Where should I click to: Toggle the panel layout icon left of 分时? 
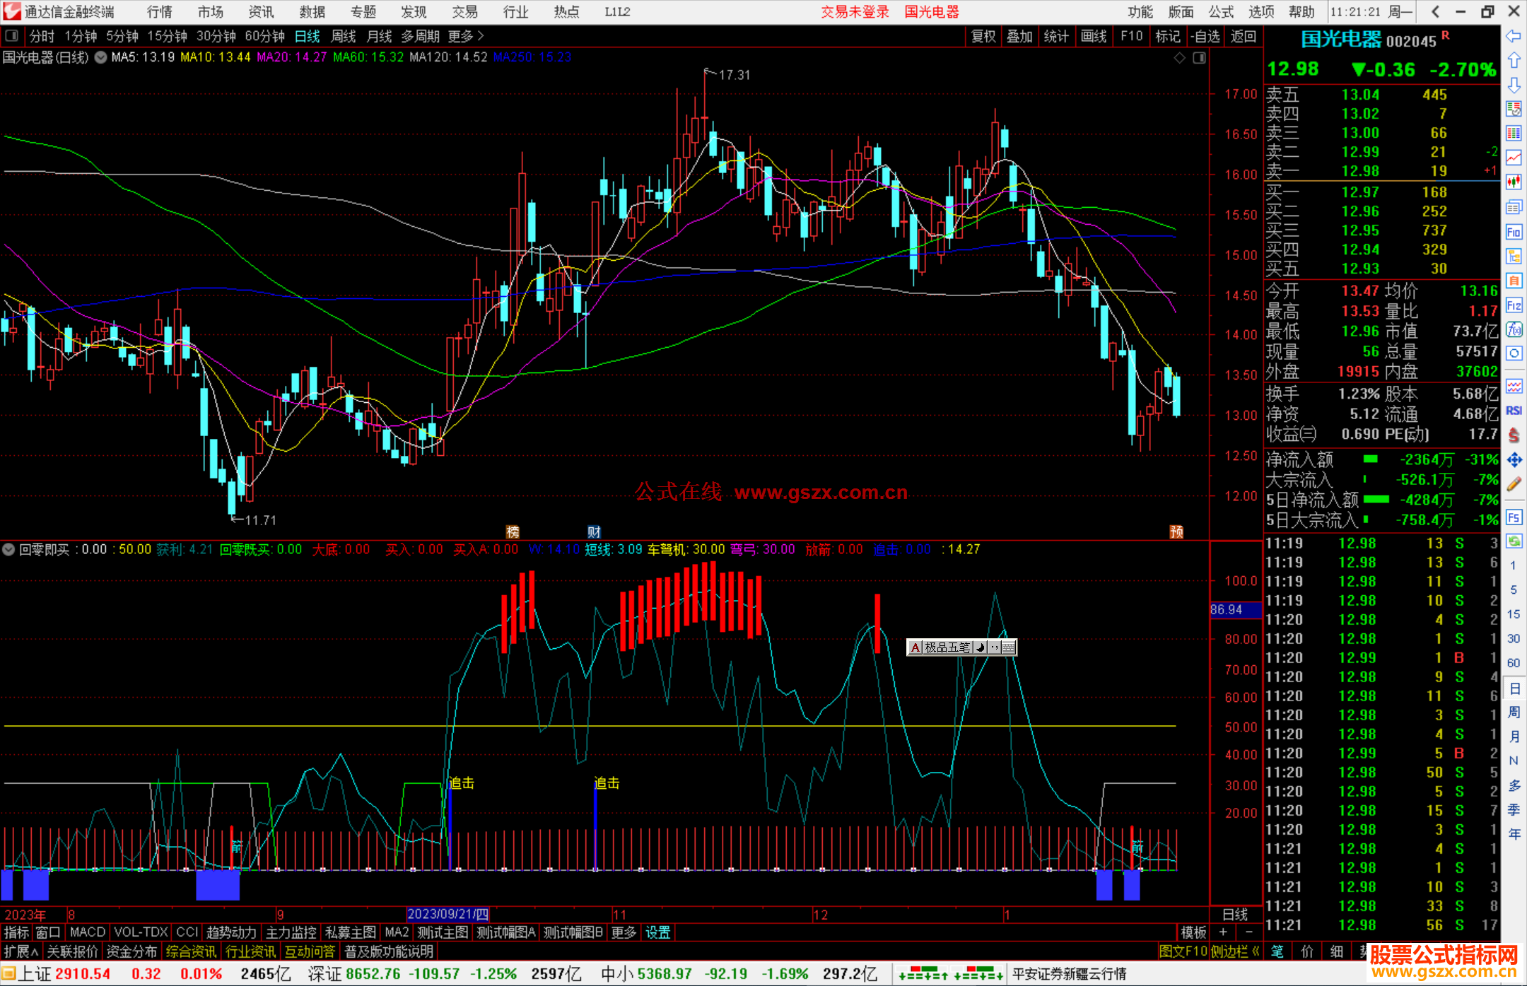tap(11, 35)
